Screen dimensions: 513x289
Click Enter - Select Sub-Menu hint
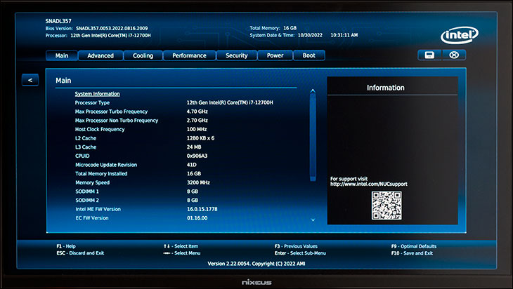pos(300,253)
